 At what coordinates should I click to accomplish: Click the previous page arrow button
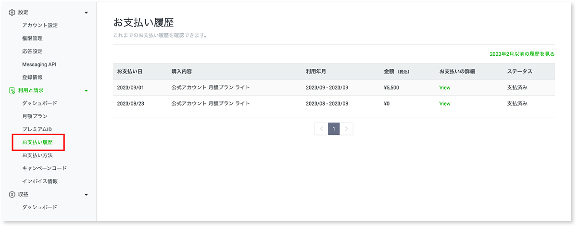click(x=321, y=129)
